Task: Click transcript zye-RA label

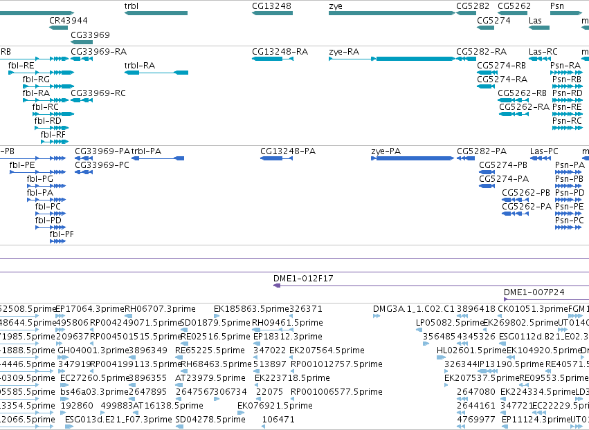Action: tap(344, 52)
